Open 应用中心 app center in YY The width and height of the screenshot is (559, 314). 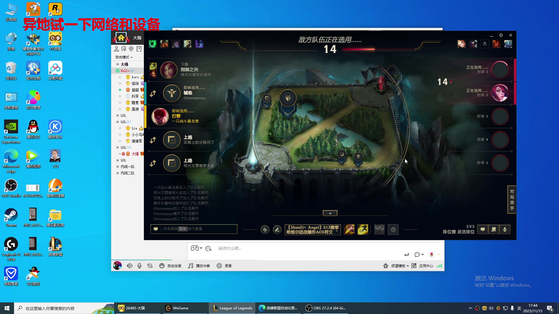pyautogui.click(x=422, y=266)
